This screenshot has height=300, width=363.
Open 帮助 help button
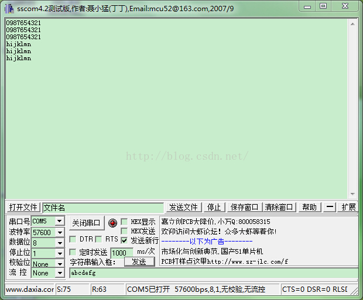click(310, 207)
